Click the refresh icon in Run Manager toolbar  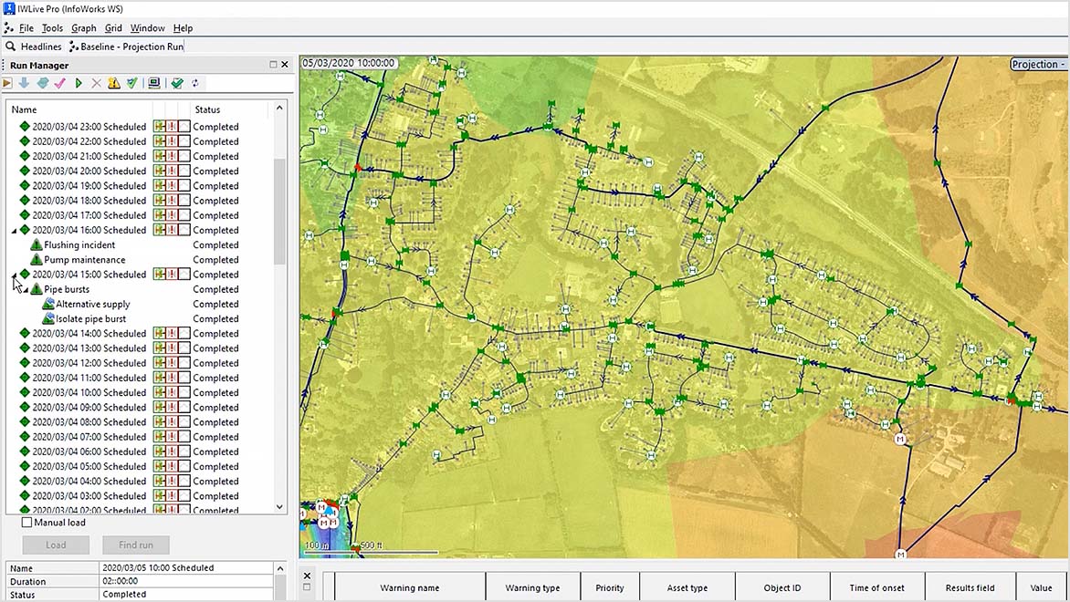195,83
